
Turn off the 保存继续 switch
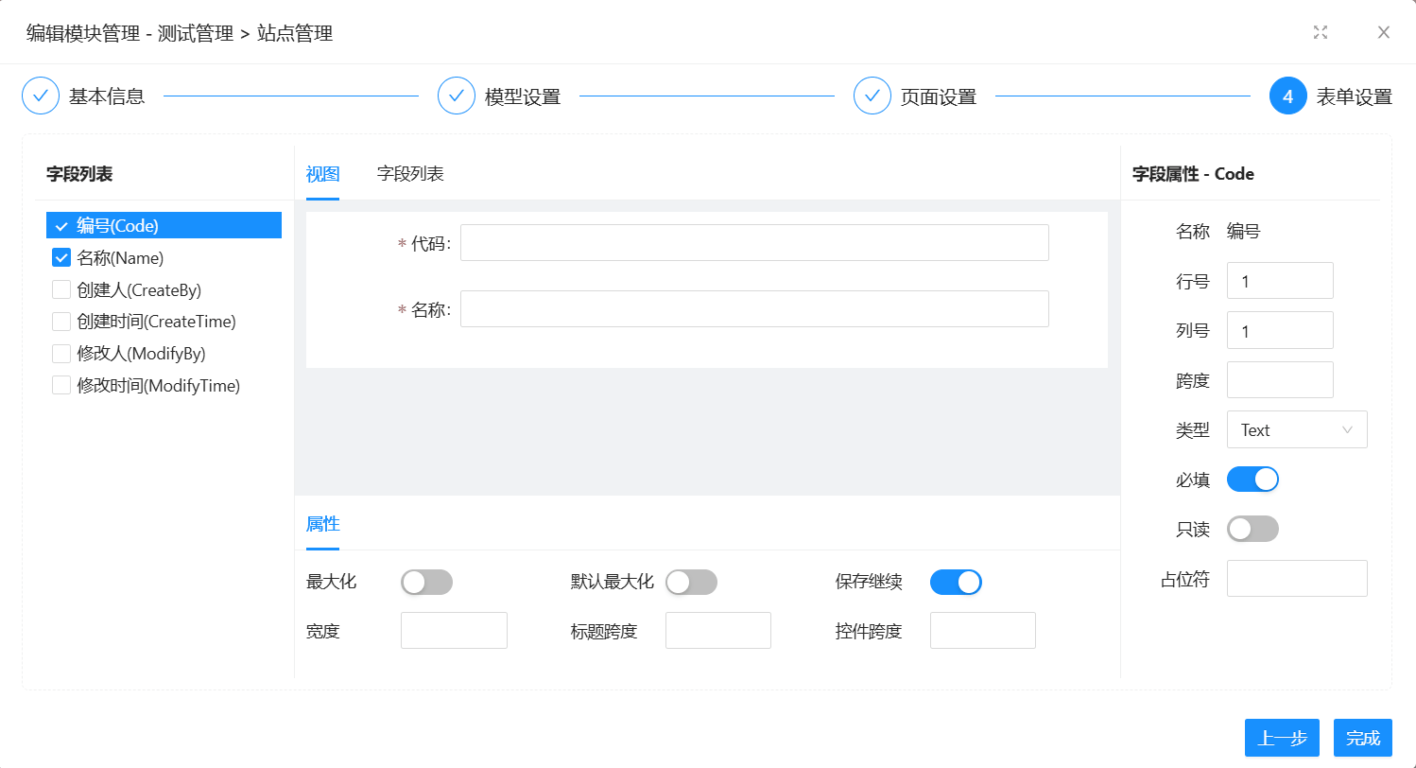coord(956,583)
